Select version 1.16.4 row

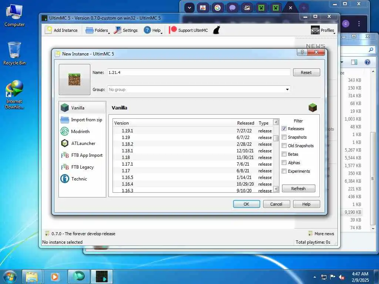[x=193, y=184]
